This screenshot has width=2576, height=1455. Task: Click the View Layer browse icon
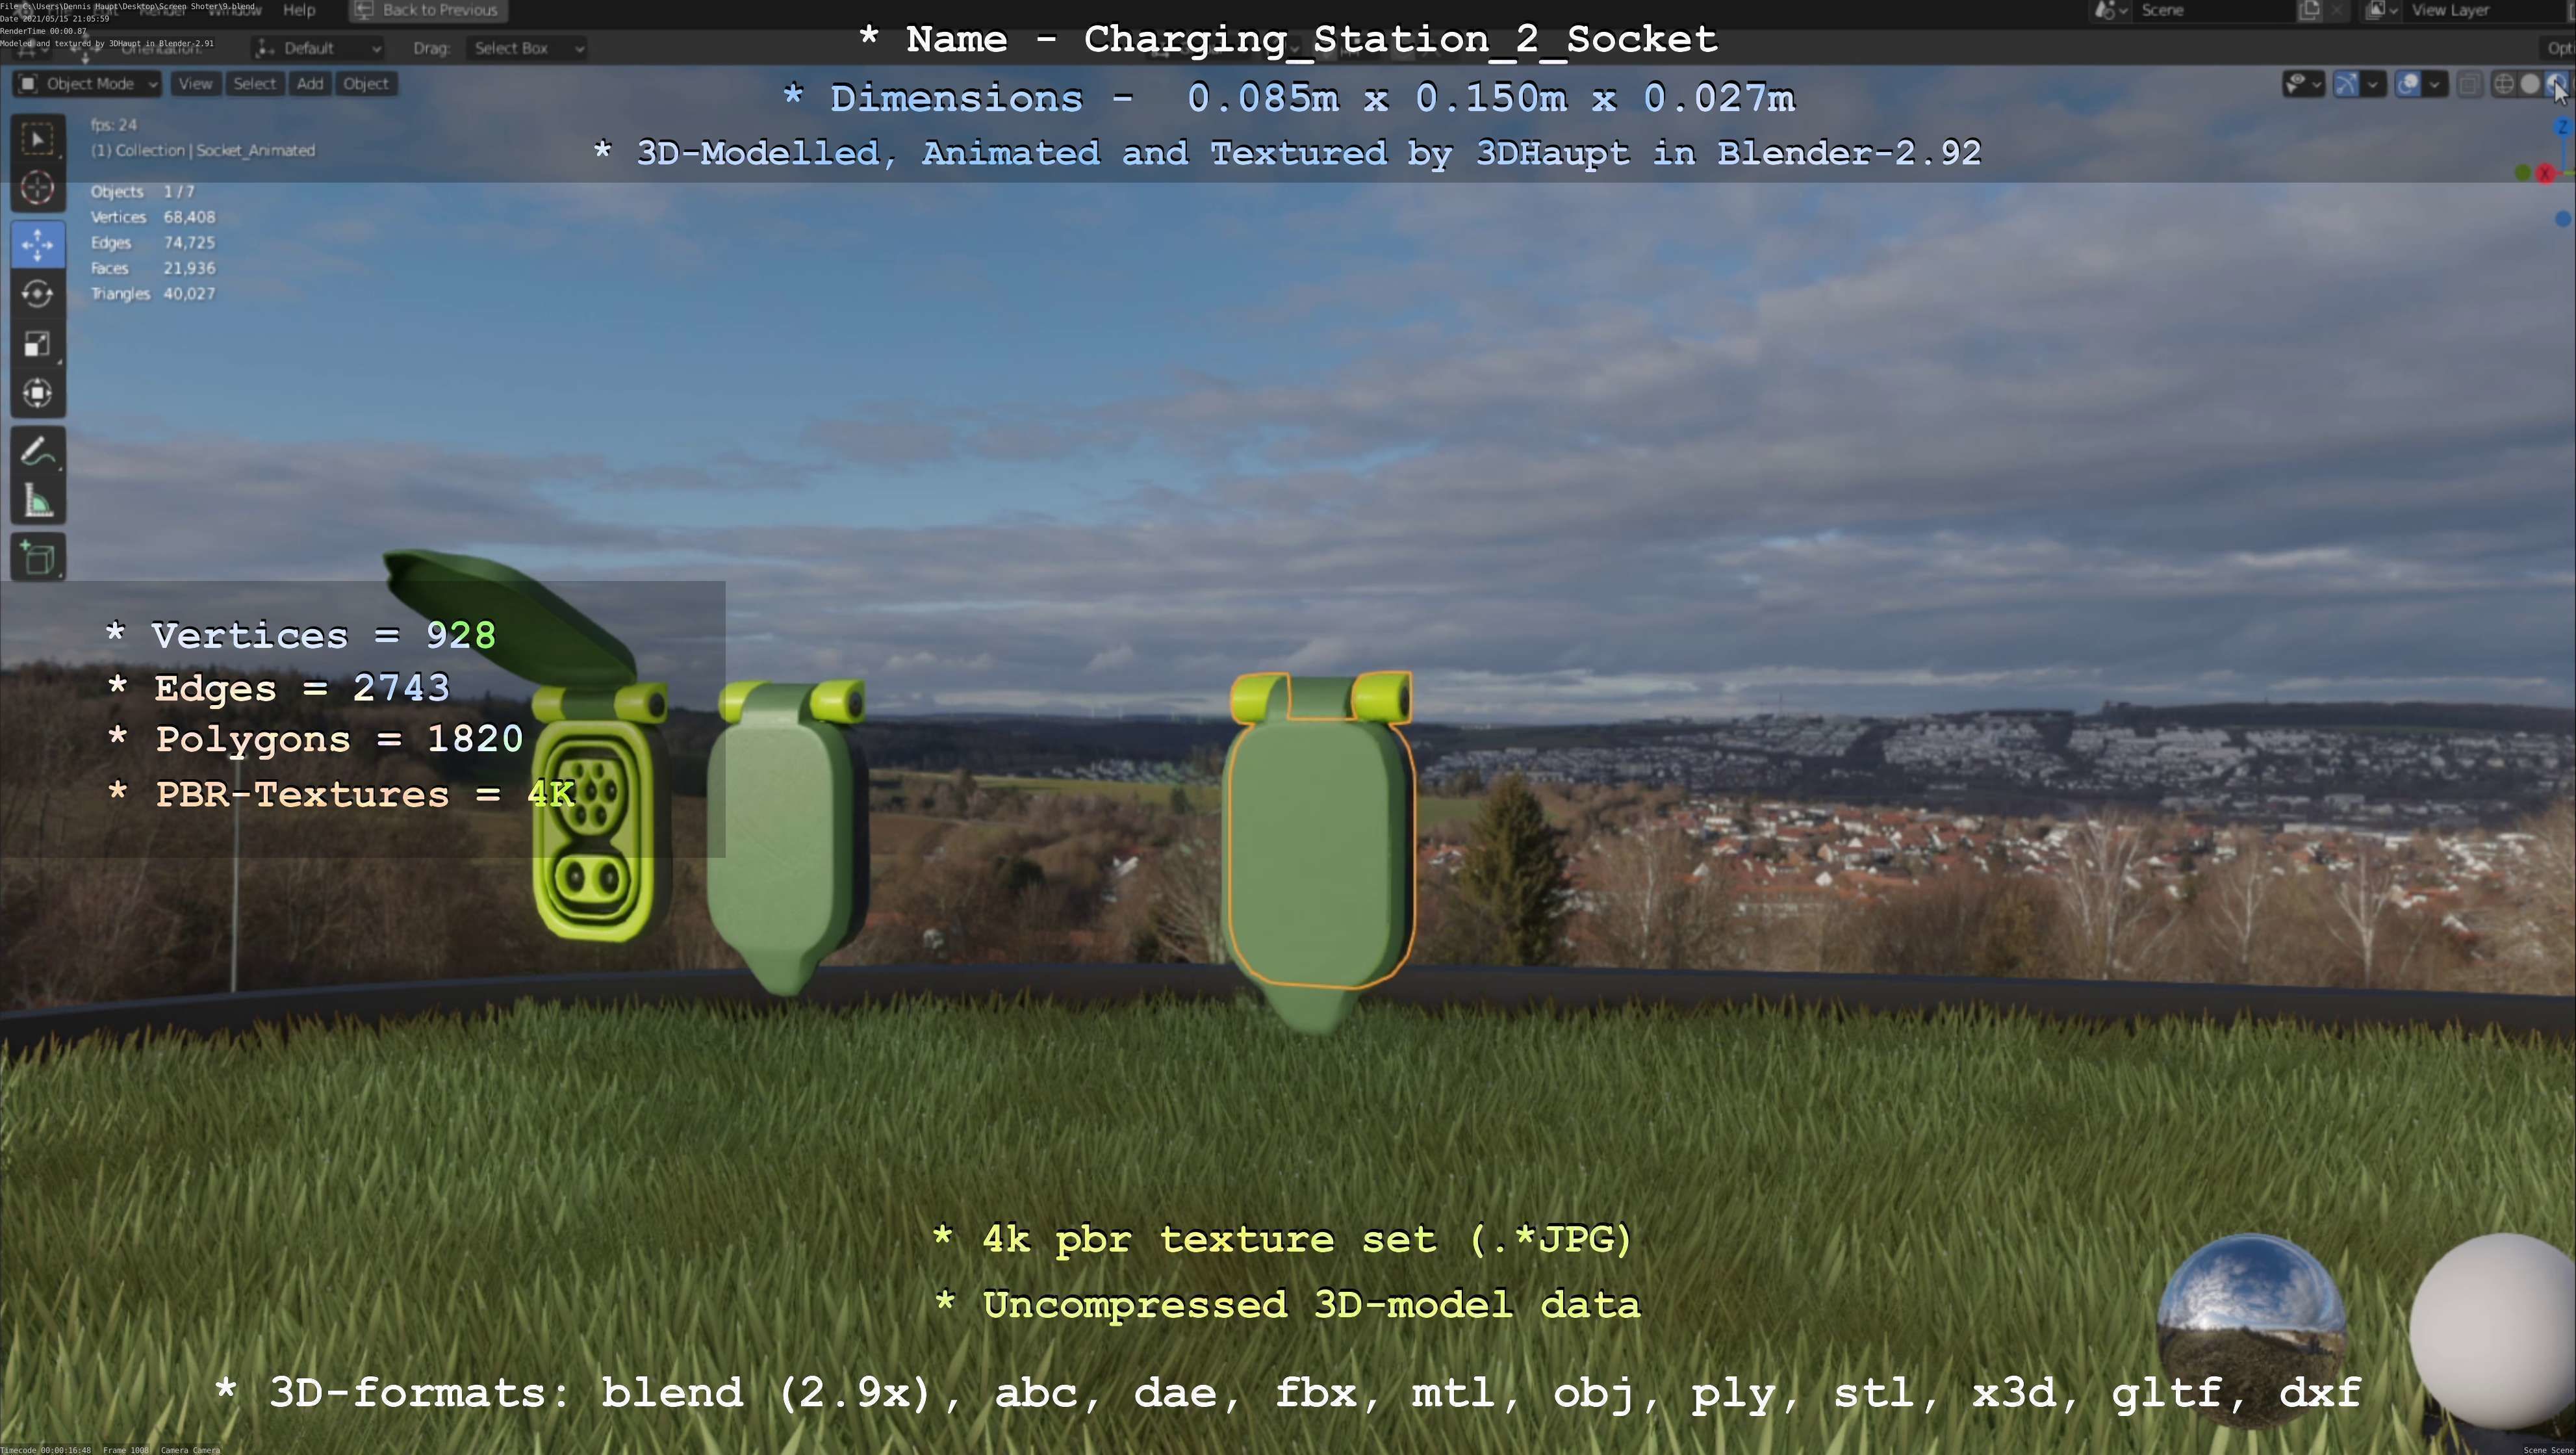[2382, 10]
